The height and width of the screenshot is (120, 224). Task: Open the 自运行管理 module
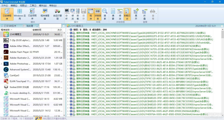tap(57, 14)
